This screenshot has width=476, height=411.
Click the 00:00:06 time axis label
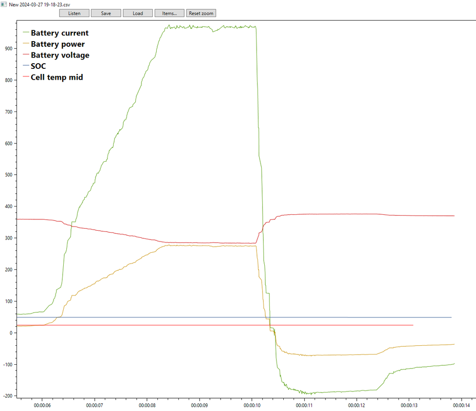[42, 405]
